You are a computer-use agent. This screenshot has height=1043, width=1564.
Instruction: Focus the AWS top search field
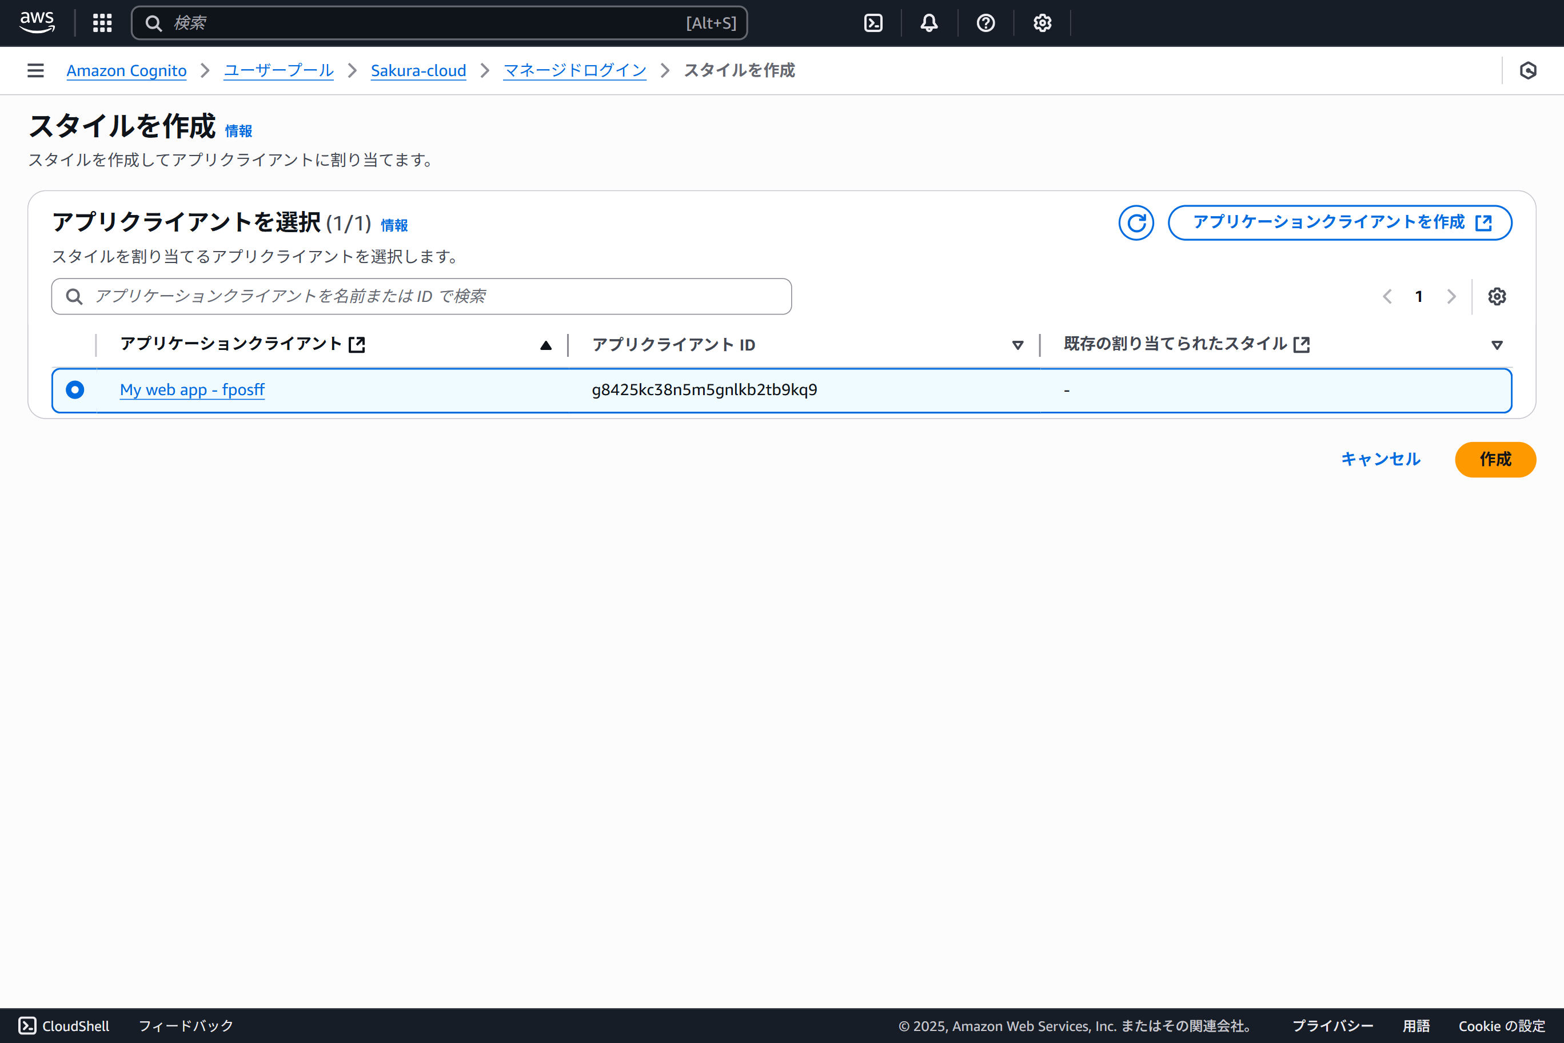coord(440,23)
